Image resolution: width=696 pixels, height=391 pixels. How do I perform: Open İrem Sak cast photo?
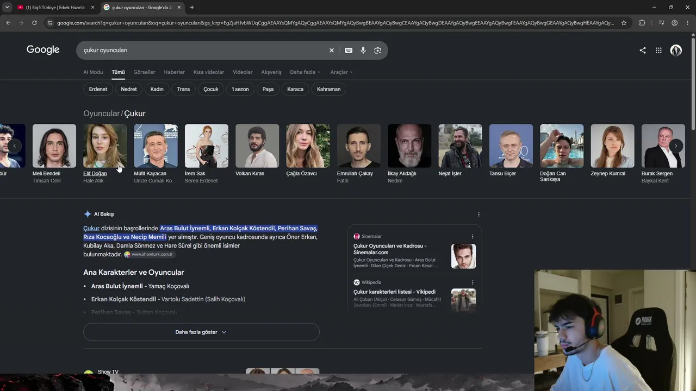coord(207,146)
